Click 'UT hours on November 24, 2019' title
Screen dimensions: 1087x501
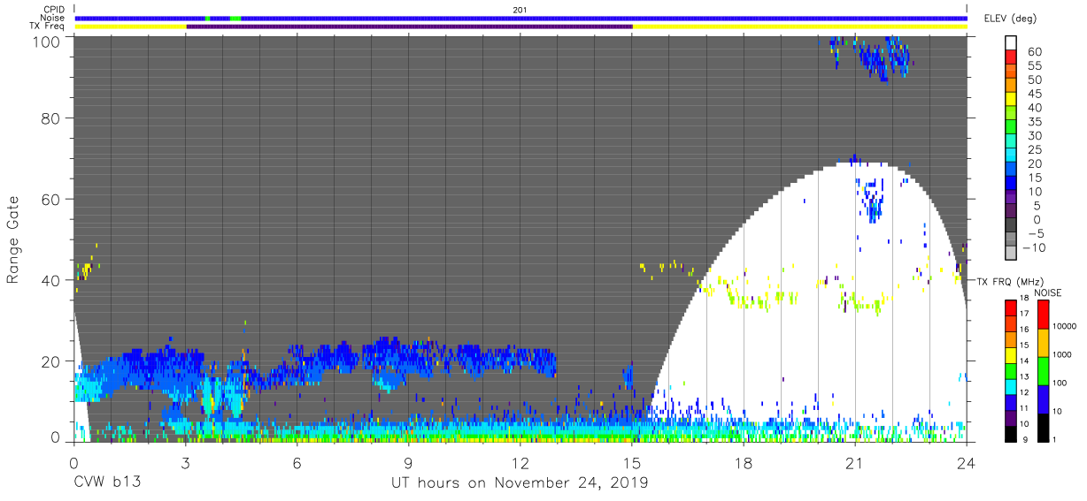[520, 482]
